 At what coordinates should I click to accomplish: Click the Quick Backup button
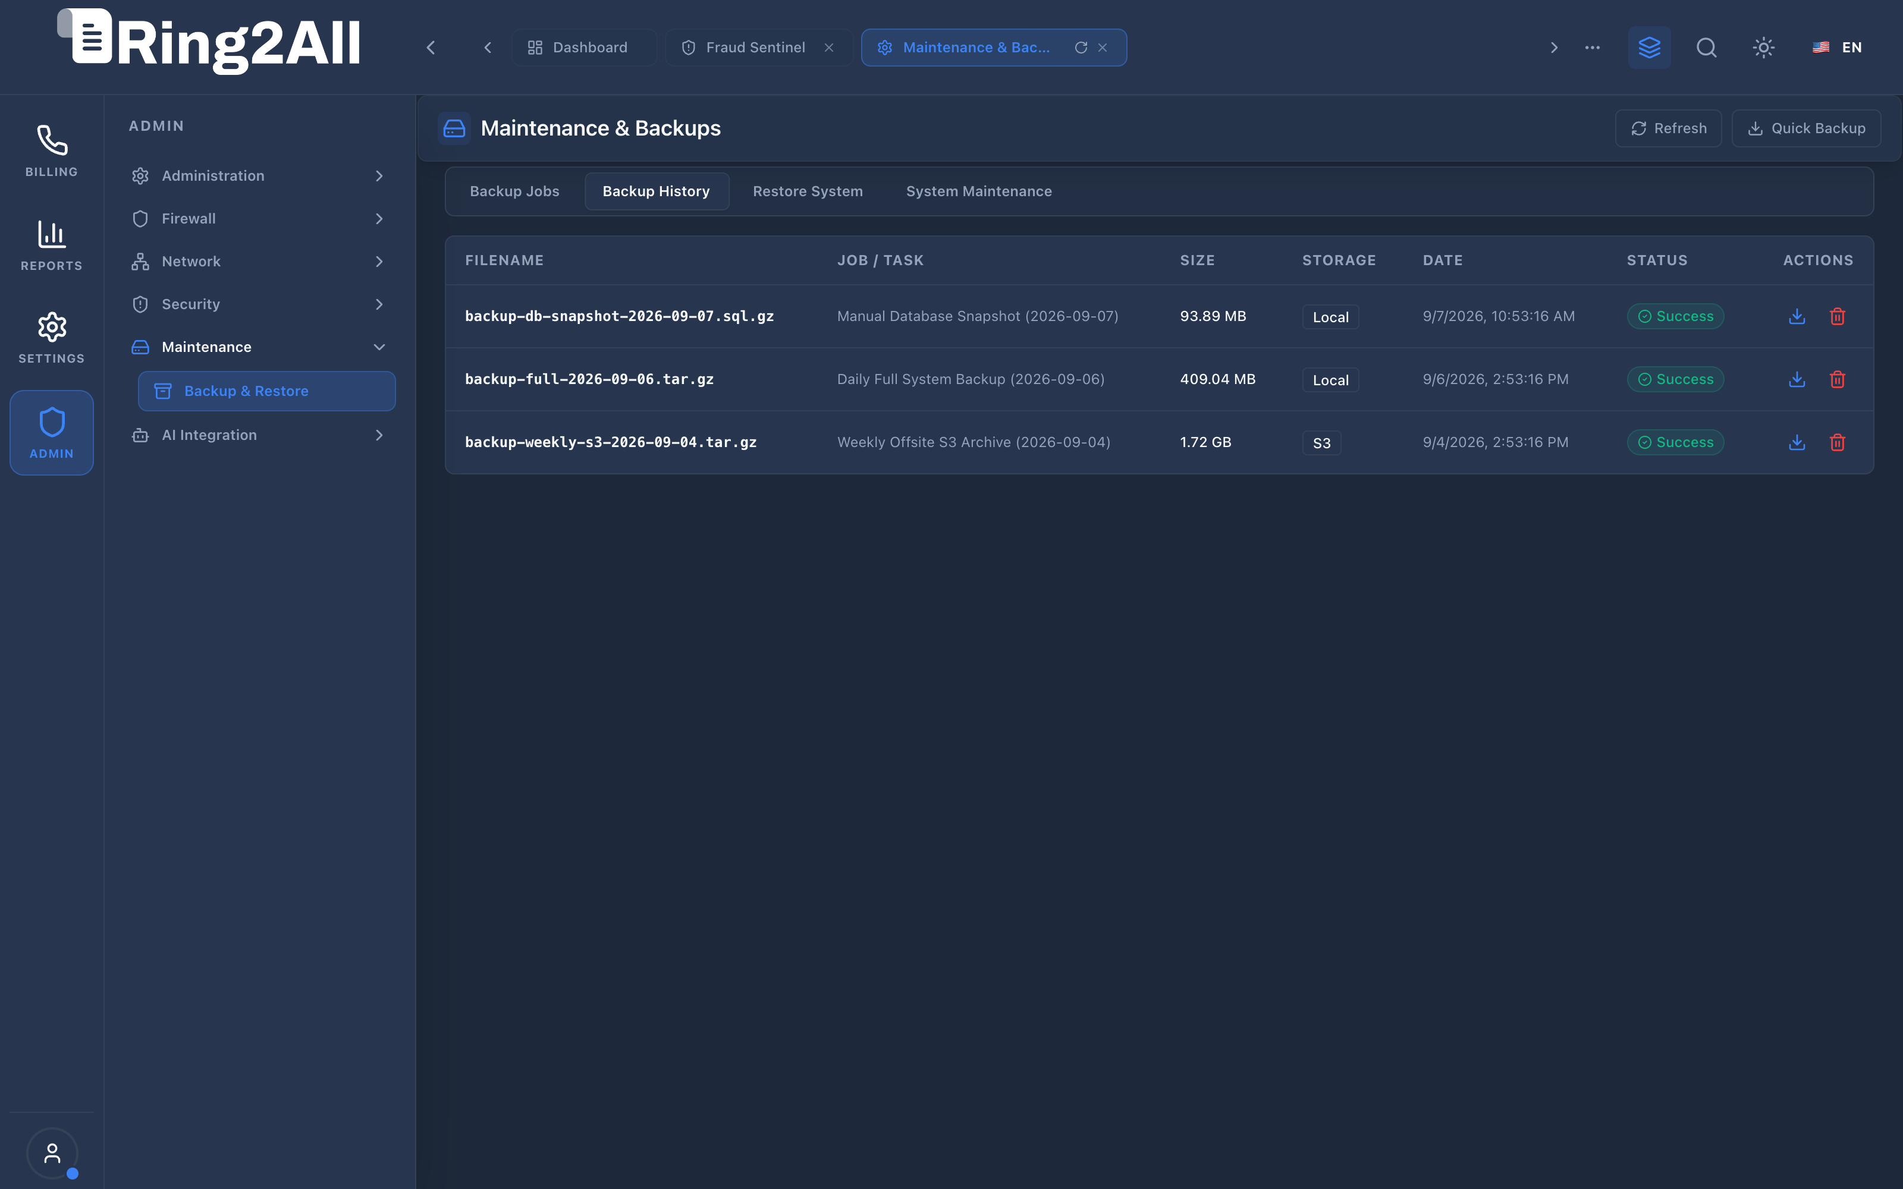point(1806,128)
